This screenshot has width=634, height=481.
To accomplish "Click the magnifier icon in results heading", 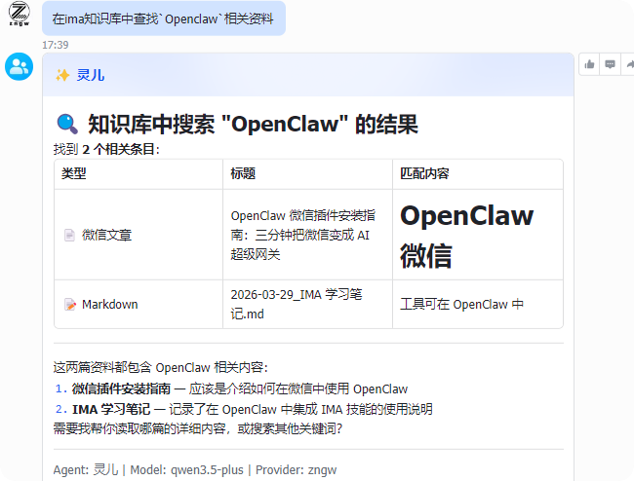I will click(x=67, y=124).
